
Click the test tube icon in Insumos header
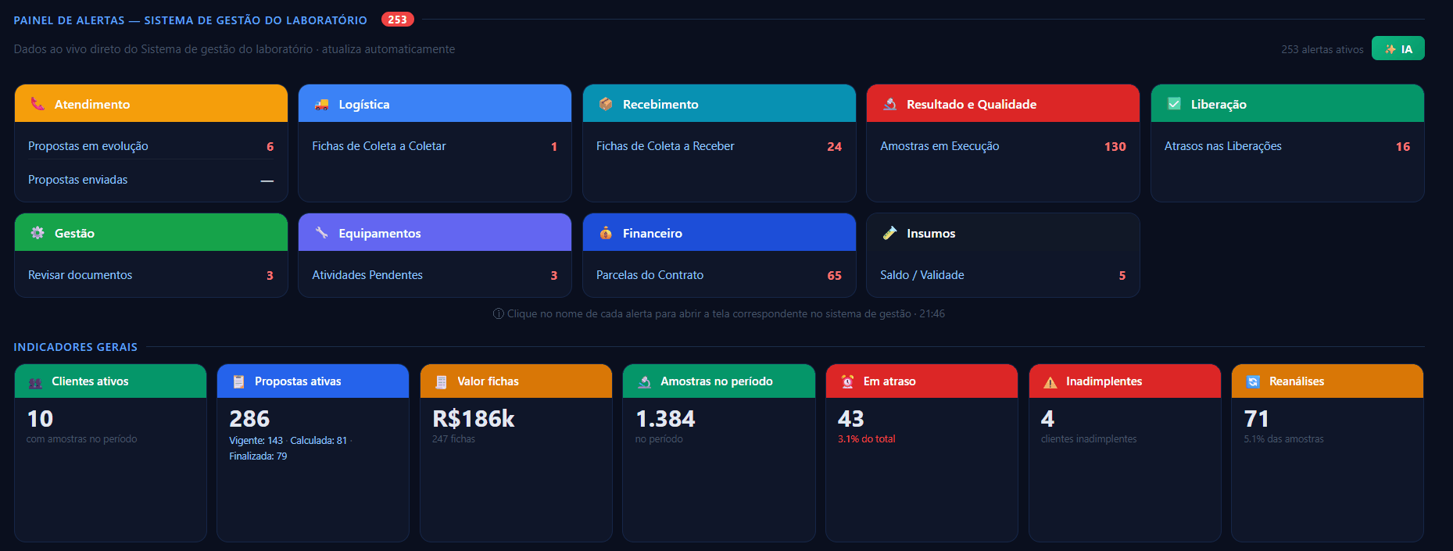pos(889,233)
